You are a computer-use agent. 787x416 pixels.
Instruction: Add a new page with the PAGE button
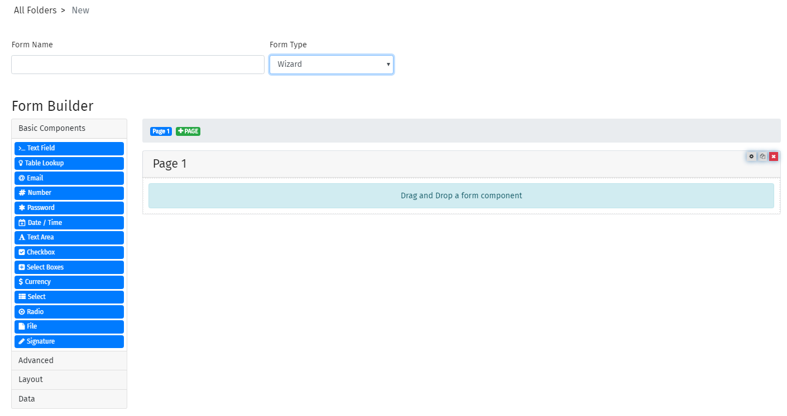[x=188, y=131]
